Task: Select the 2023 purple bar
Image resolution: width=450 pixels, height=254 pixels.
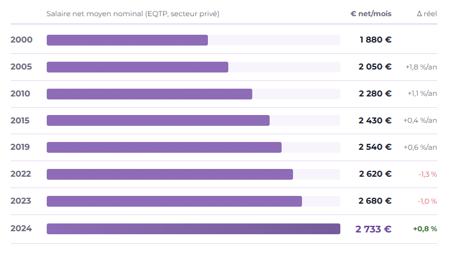Action: click(174, 201)
